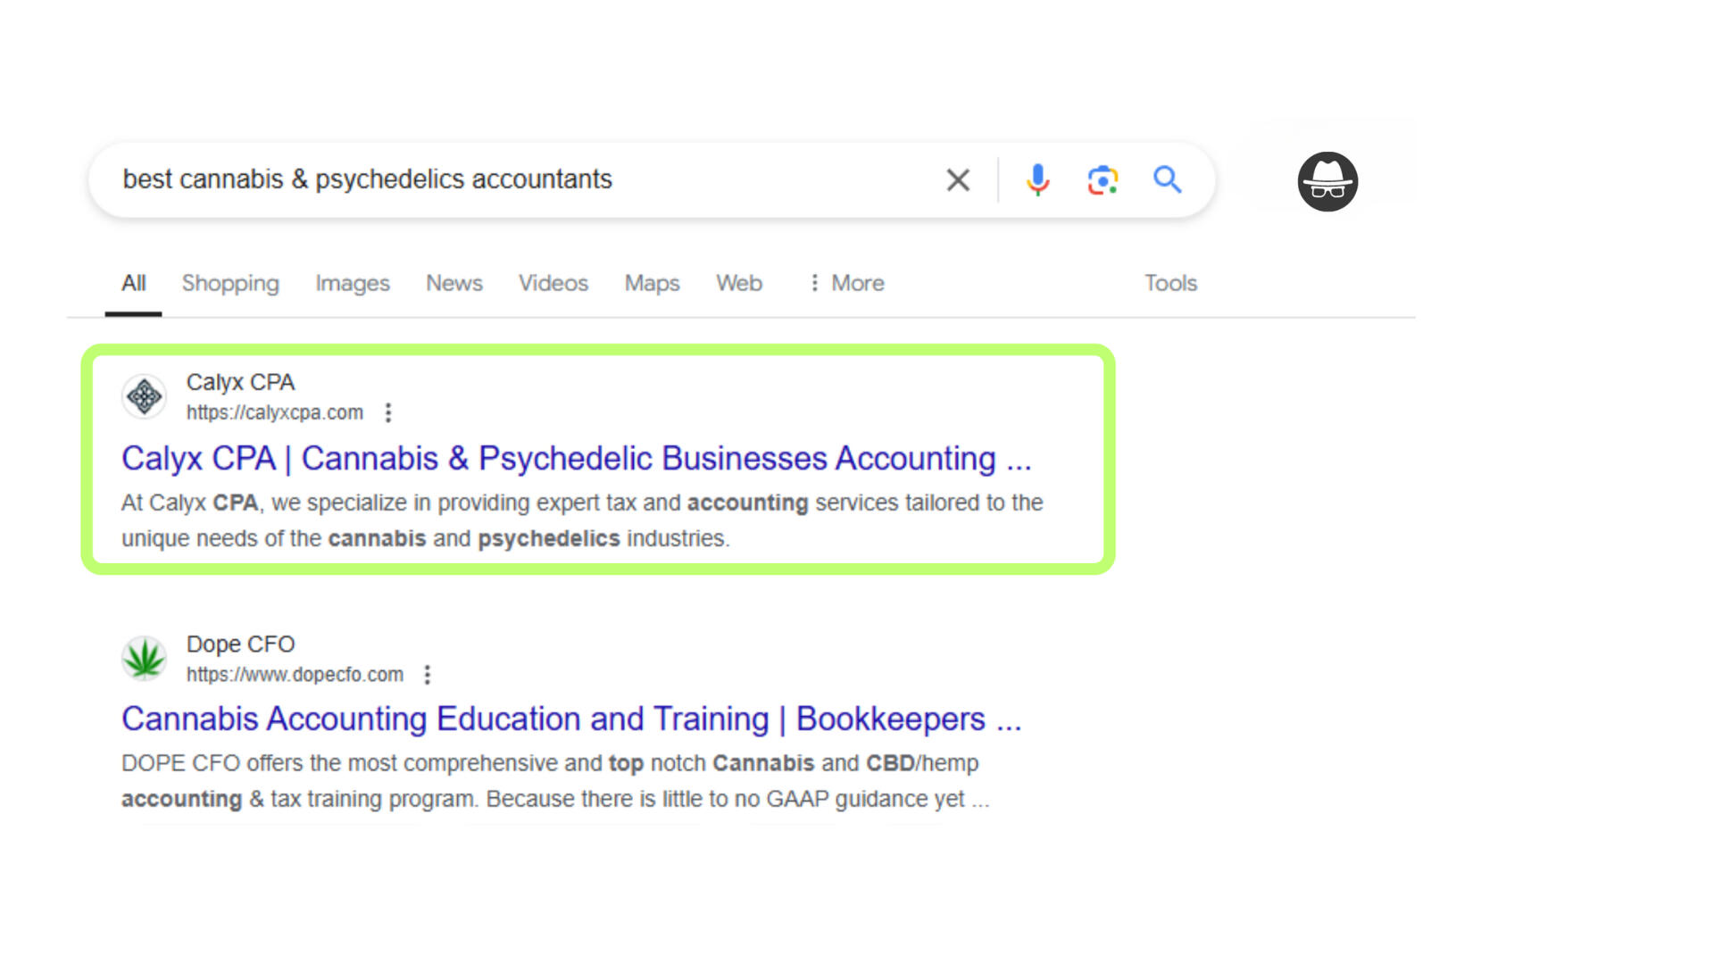The width and height of the screenshot is (1714, 964).
Task: Open the Tools options
Action: click(1170, 283)
